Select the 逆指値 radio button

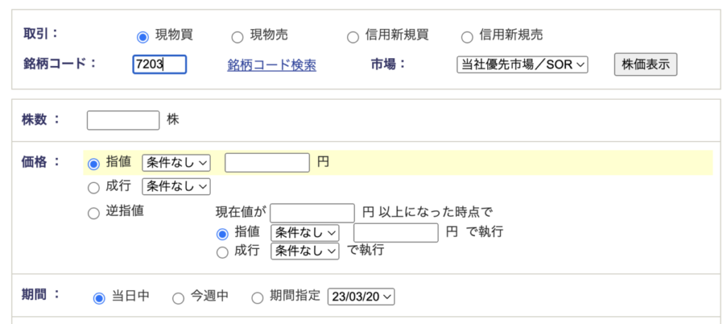click(x=94, y=213)
